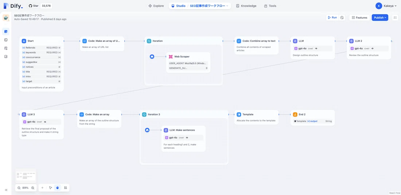
Task: Select the USER_AGENT field in Web Scraper
Action: pyautogui.click(x=188, y=63)
